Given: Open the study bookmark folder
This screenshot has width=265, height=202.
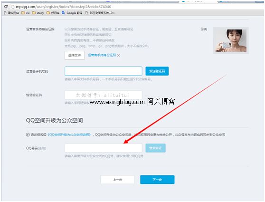Looking at the screenshot, I should 38,13.
